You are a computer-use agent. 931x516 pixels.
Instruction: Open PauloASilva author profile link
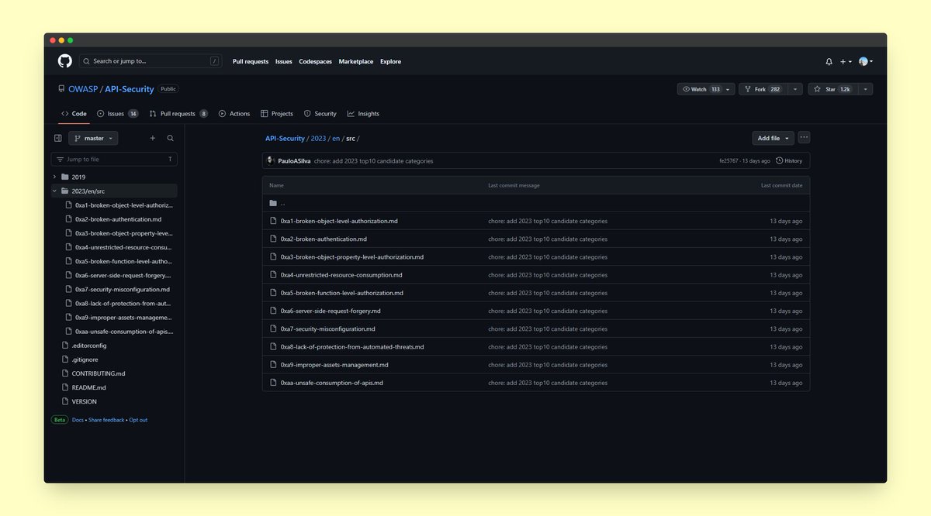point(296,160)
